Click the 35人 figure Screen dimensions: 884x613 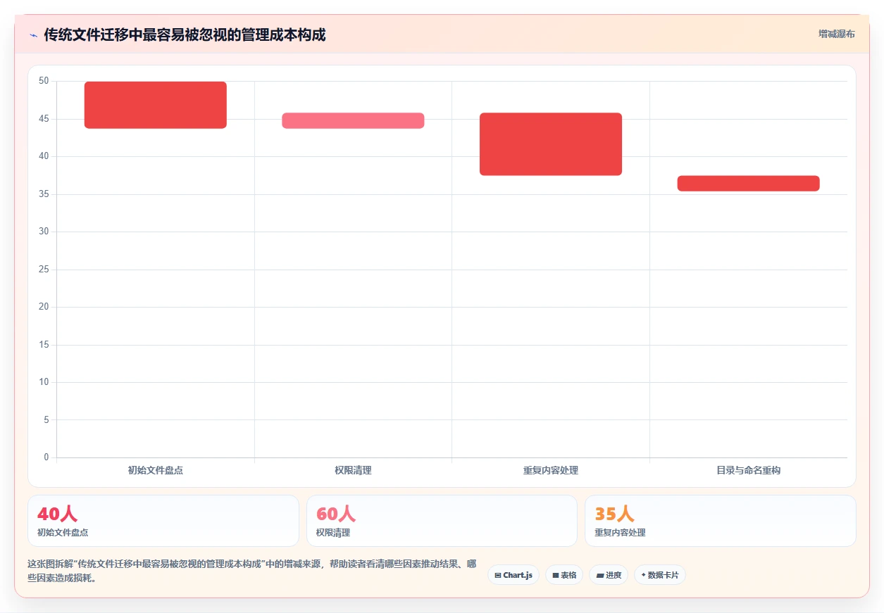click(614, 514)
